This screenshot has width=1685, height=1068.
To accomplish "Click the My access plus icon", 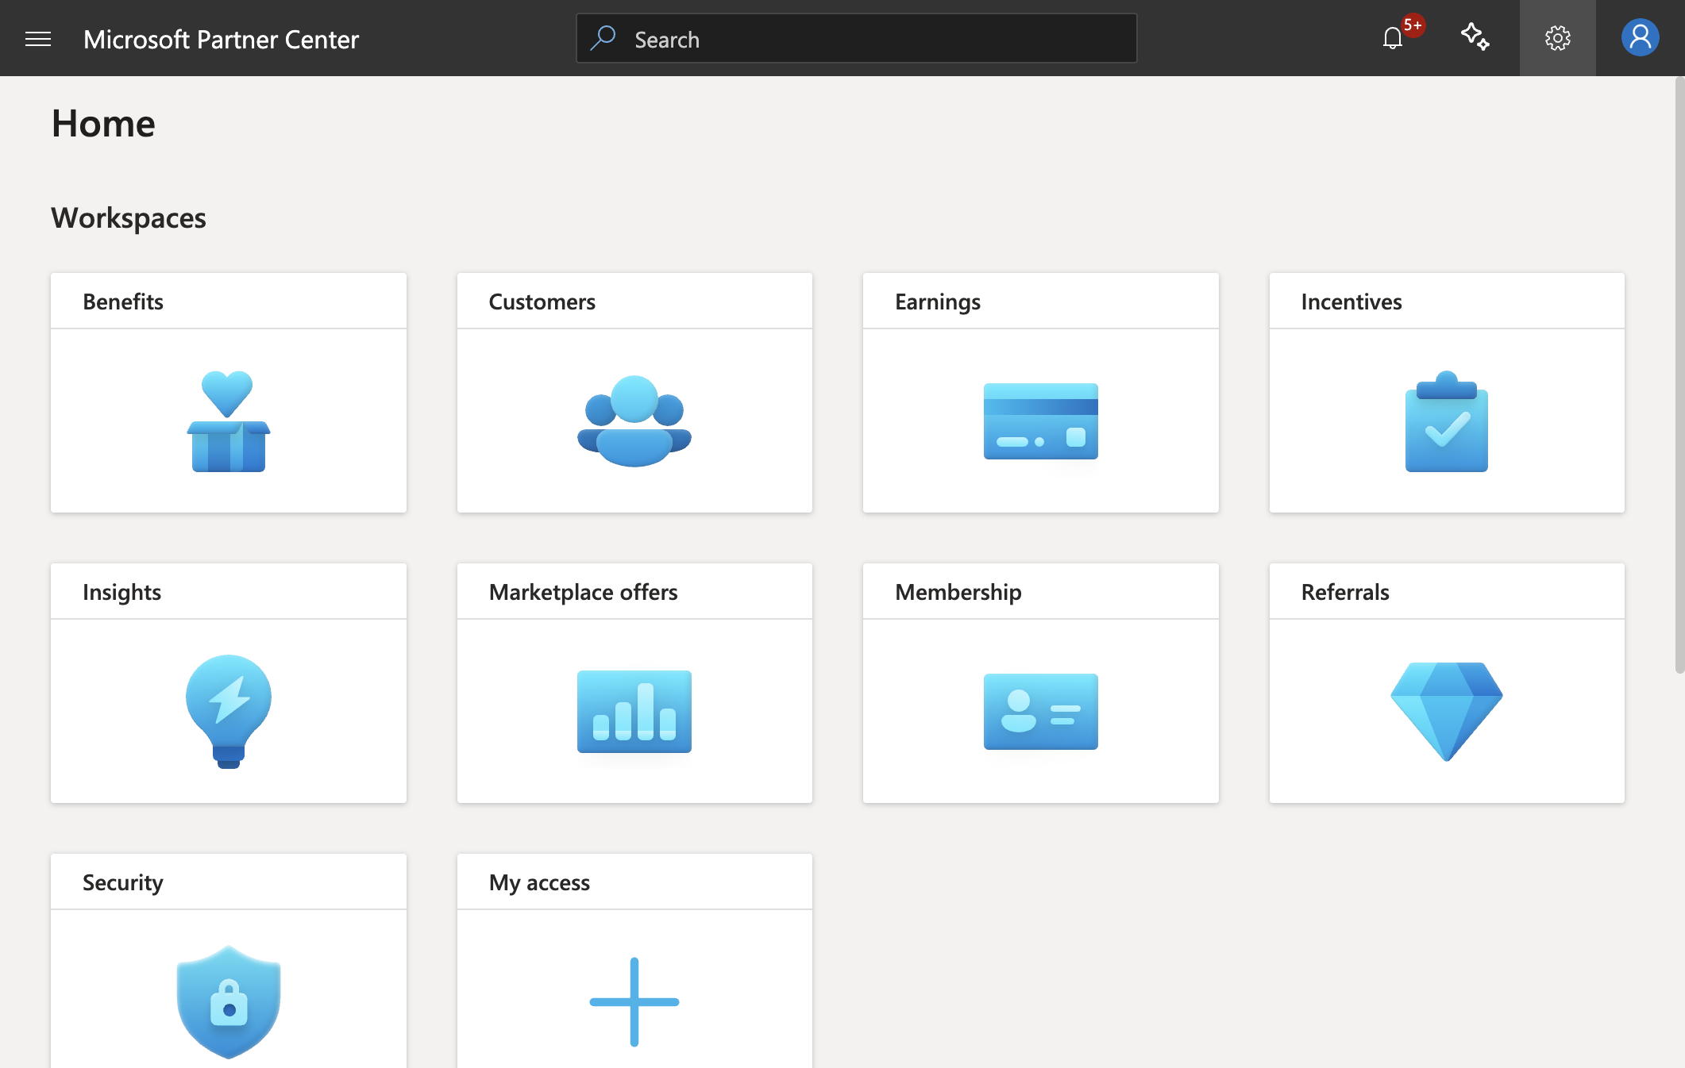I will coord(634,1002).
